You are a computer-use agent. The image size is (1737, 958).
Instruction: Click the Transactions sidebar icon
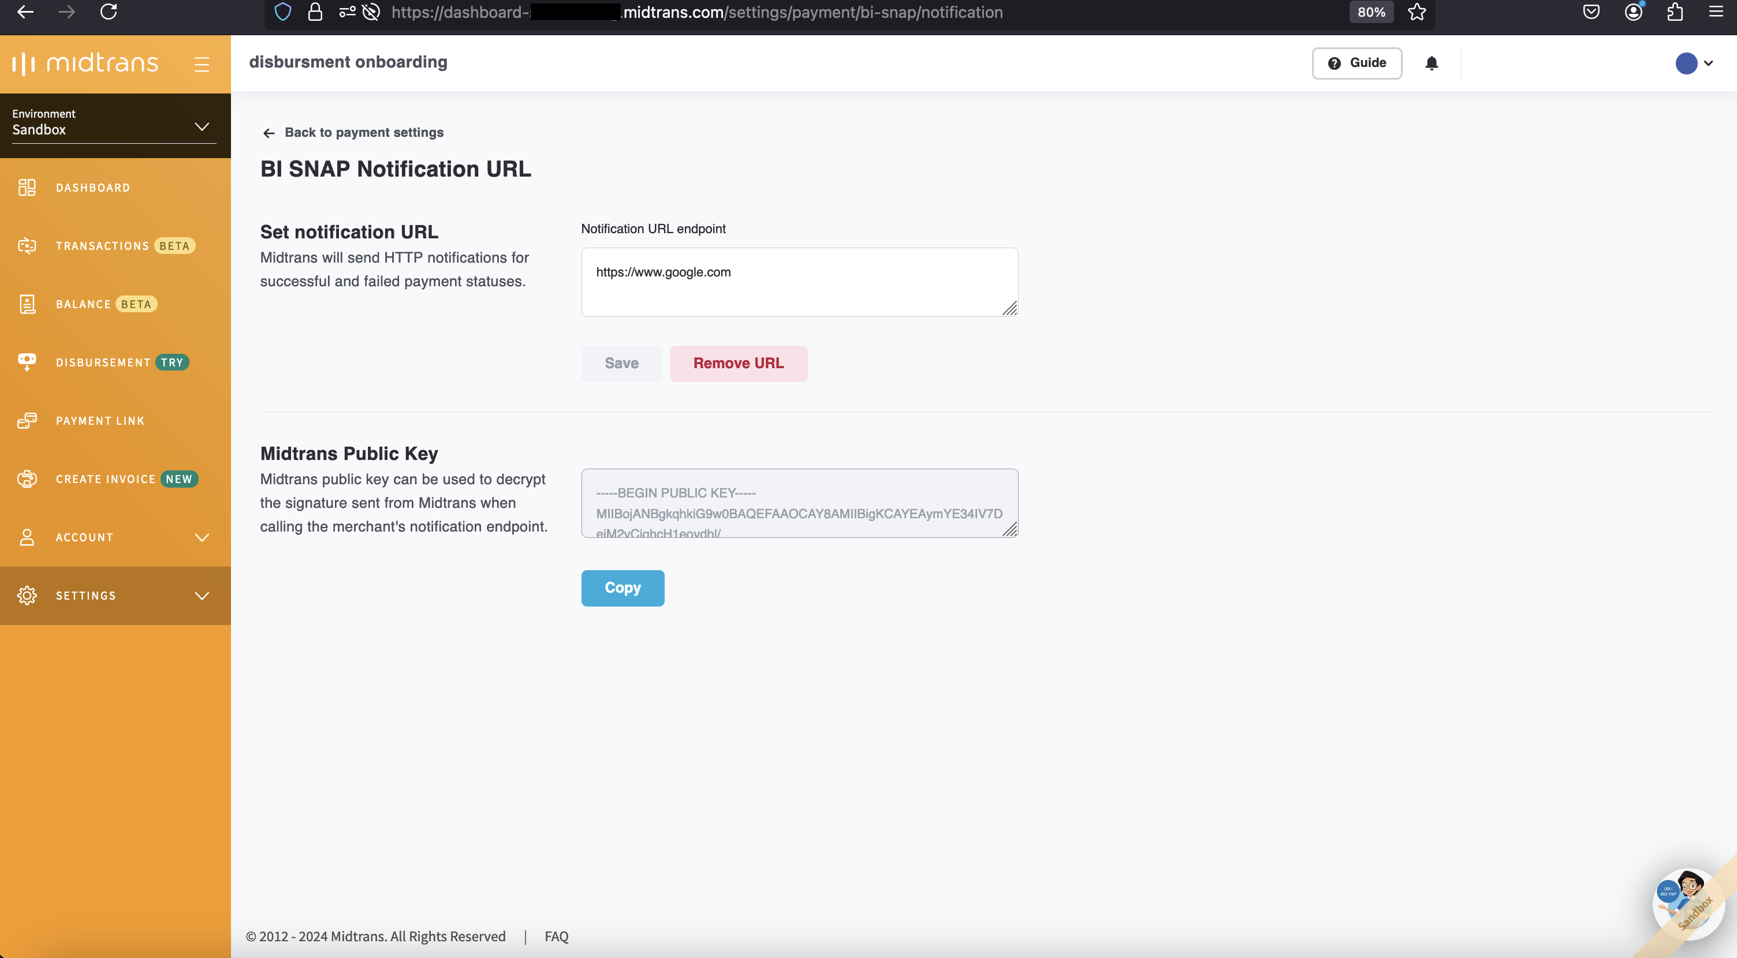[27, 246]
